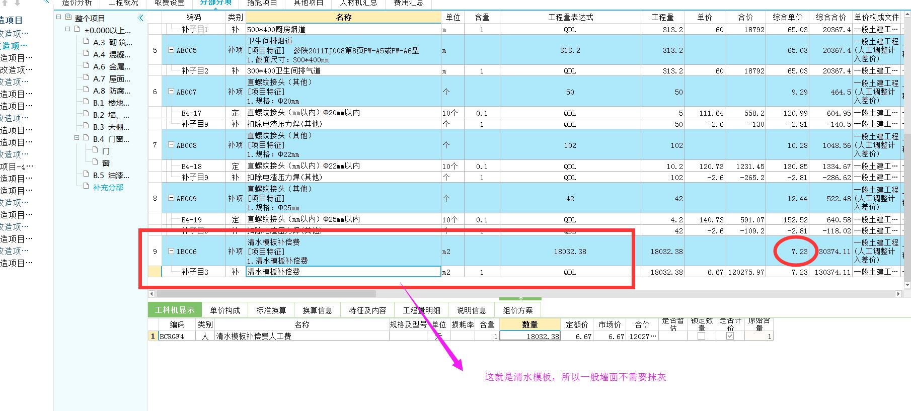Click page icon beside 门 node
This screenshot has width=911, height=411.
(95, 150)
